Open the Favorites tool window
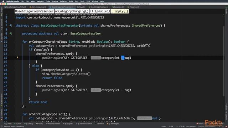The height and width of the screenshot is (128, 228). point(1,114)
